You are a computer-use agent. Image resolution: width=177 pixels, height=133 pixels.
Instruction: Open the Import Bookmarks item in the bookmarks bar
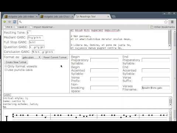pos(42,27)
